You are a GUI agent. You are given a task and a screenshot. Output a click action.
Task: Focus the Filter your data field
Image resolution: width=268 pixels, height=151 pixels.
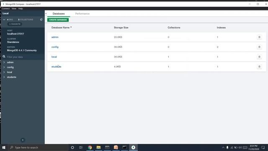pyautogui.click(x=25, y=57)
